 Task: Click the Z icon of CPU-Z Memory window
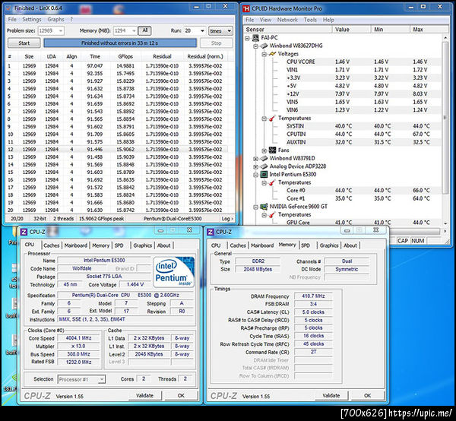(x=211, y=232)
